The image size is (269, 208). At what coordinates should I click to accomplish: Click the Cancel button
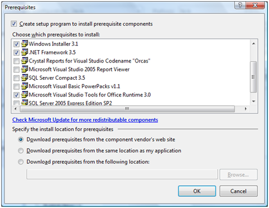[x=238, y=191]
